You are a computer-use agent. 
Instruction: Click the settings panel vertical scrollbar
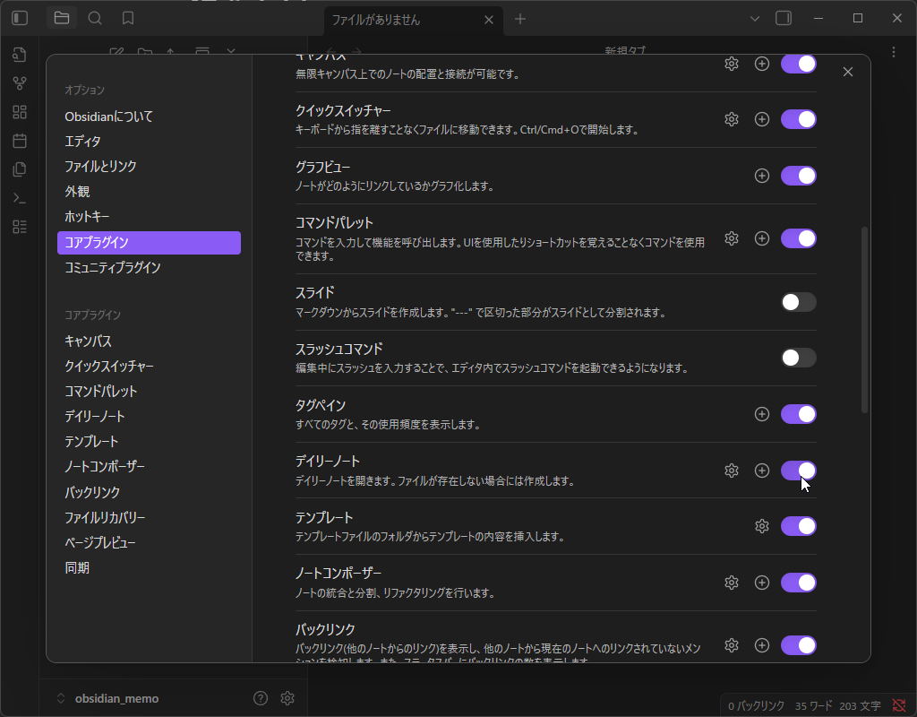[864, 319]
